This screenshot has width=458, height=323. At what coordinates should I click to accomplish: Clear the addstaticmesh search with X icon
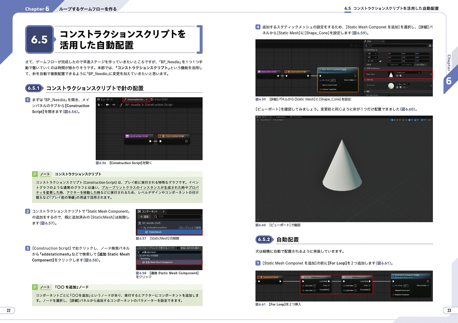138,252
